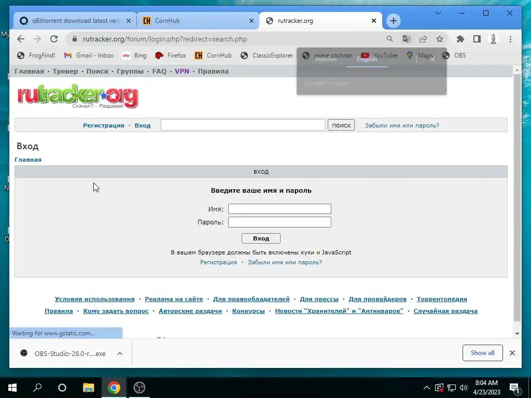Image resolution: width=531 pixels, height=398 pixels.
Task: Click the Вход login button
Action: [x=261, y=238]
